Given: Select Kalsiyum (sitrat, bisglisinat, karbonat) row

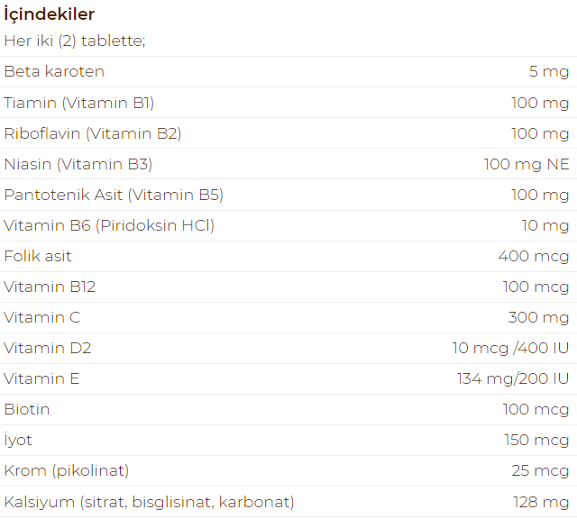Looking at the screenshot, I should click(288, 502).
